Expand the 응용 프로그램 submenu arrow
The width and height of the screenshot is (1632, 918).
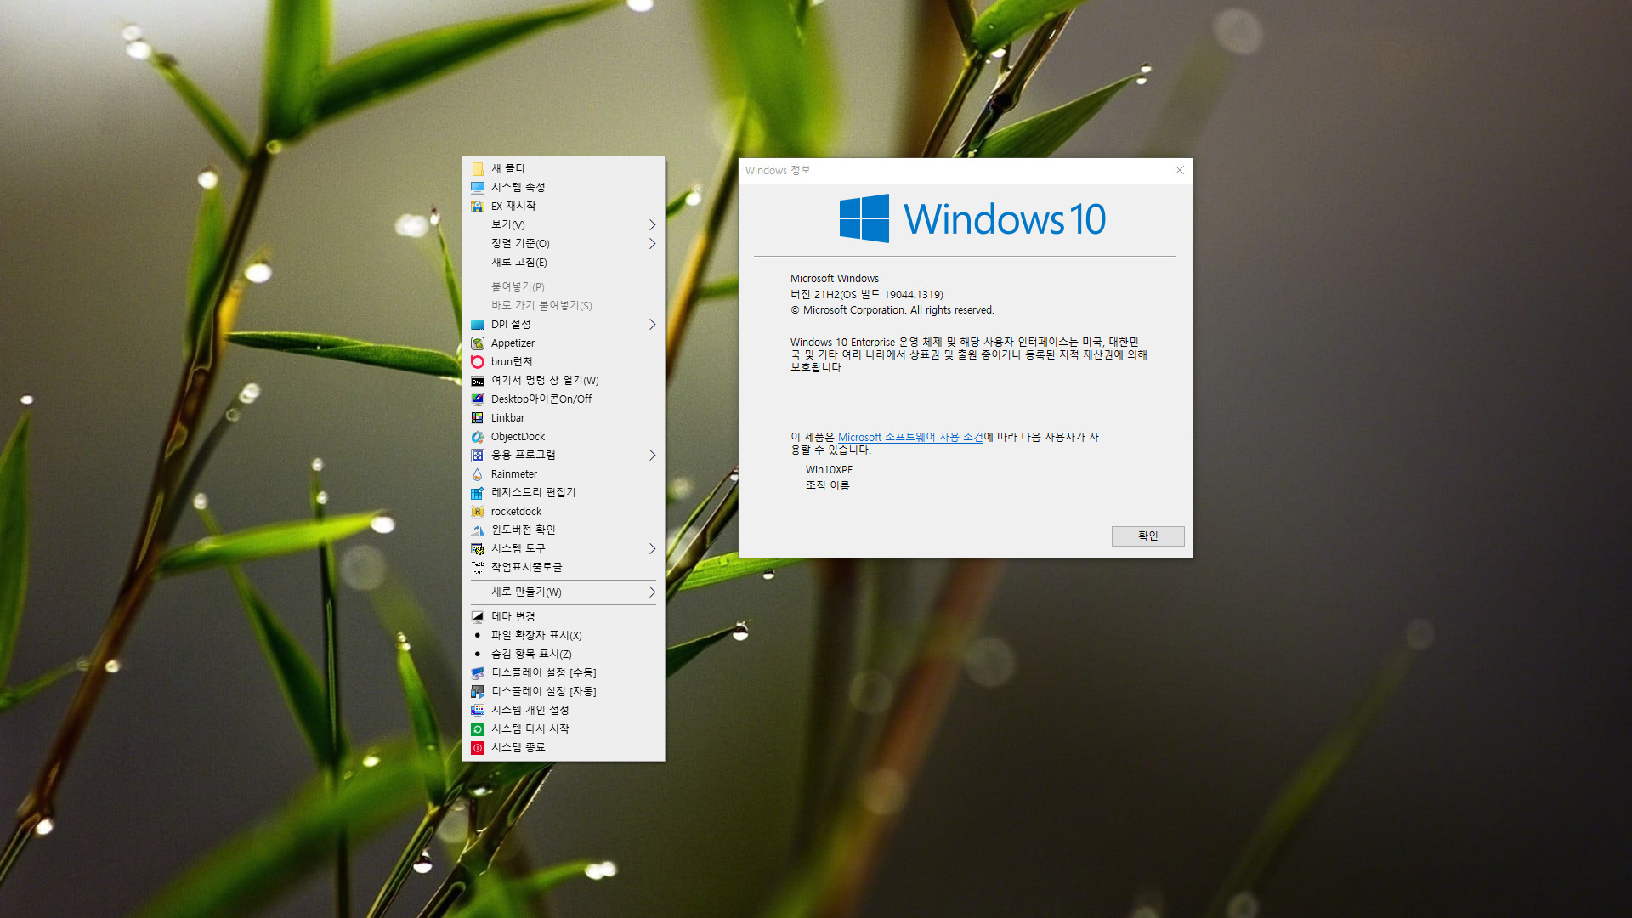click(652, 456)
